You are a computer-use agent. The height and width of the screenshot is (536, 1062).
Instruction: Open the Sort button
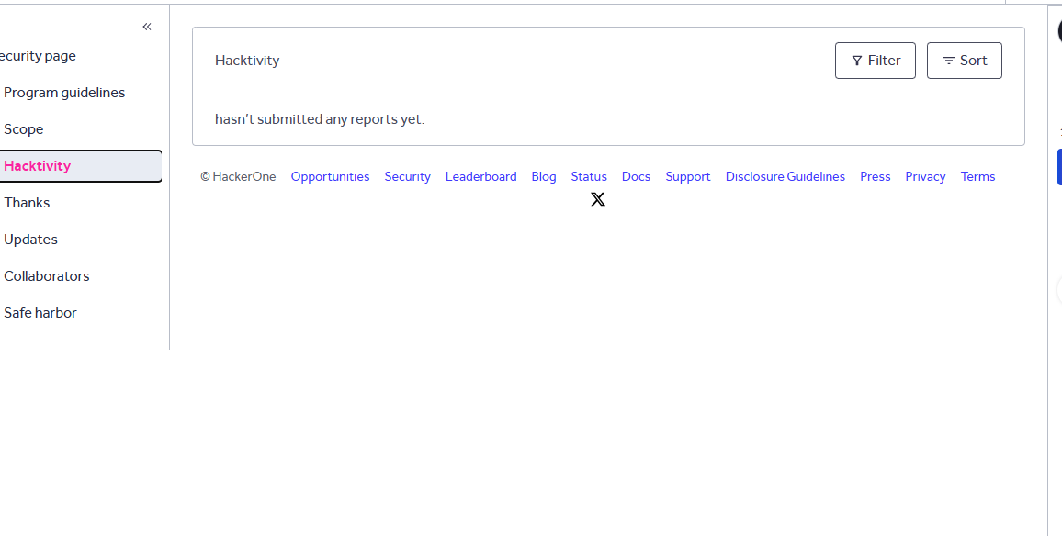[964, 61]
